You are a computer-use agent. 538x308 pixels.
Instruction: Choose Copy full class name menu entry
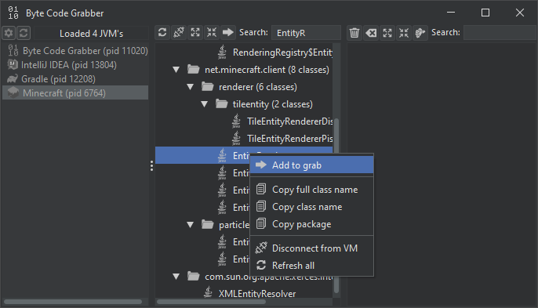pyautogui.click(x=311, y=190)
